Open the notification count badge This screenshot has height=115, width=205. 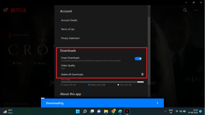point(200,111)
